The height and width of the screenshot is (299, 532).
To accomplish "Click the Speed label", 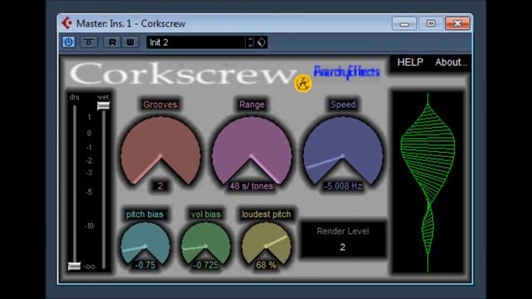I will [x=343, y=105].
